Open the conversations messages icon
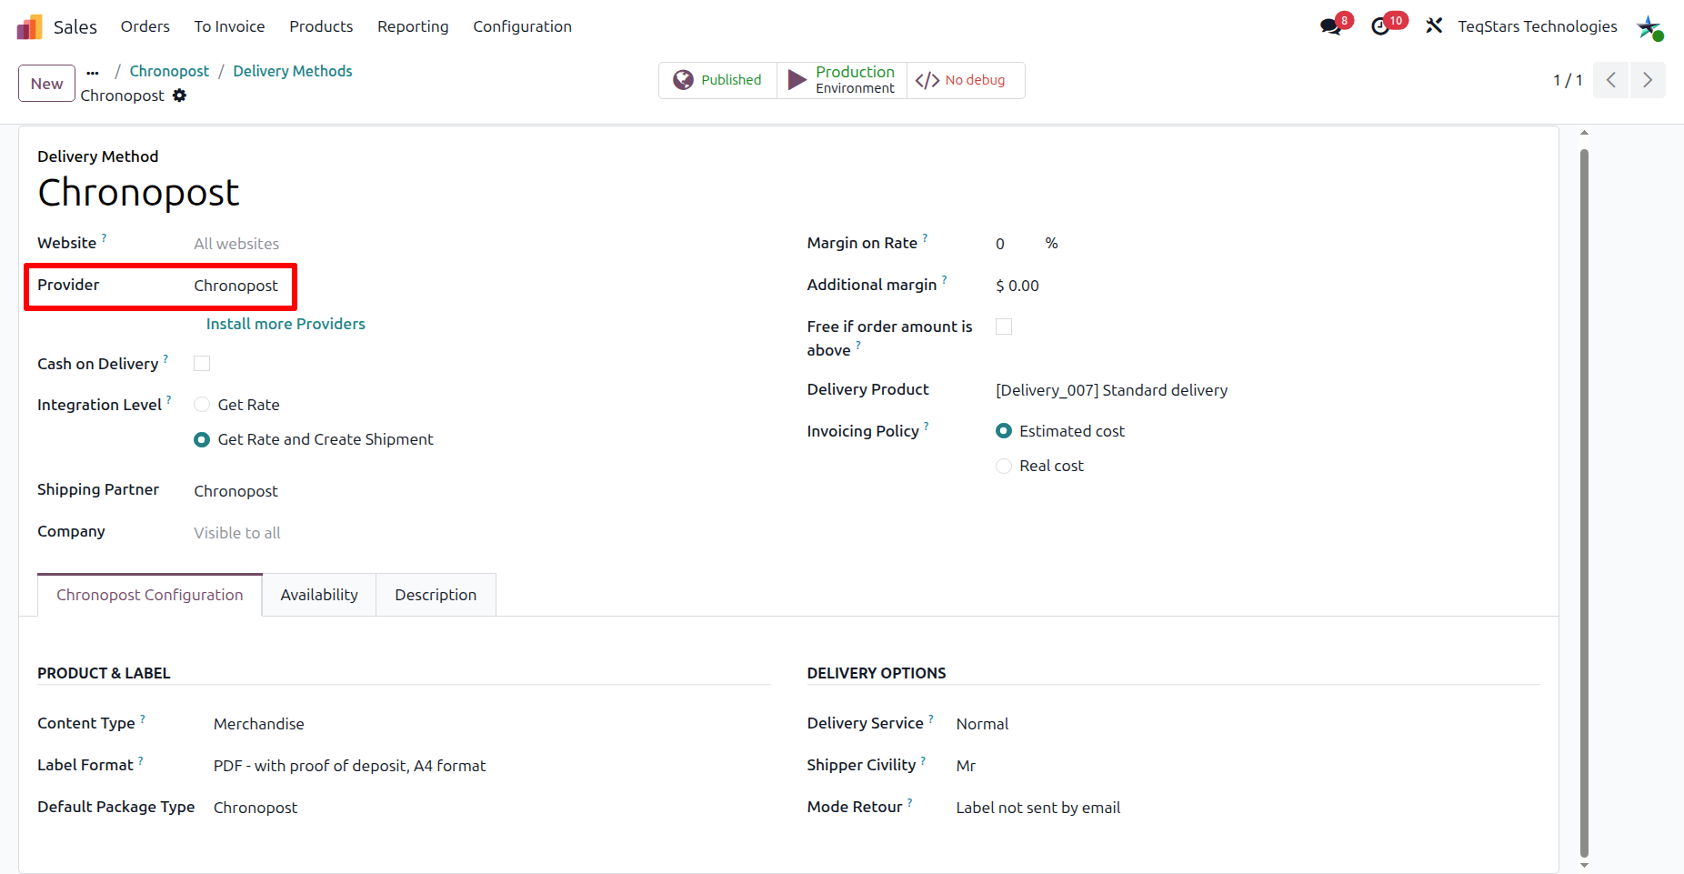This screenshot has height=874, width=1684. click(1331, 26)
